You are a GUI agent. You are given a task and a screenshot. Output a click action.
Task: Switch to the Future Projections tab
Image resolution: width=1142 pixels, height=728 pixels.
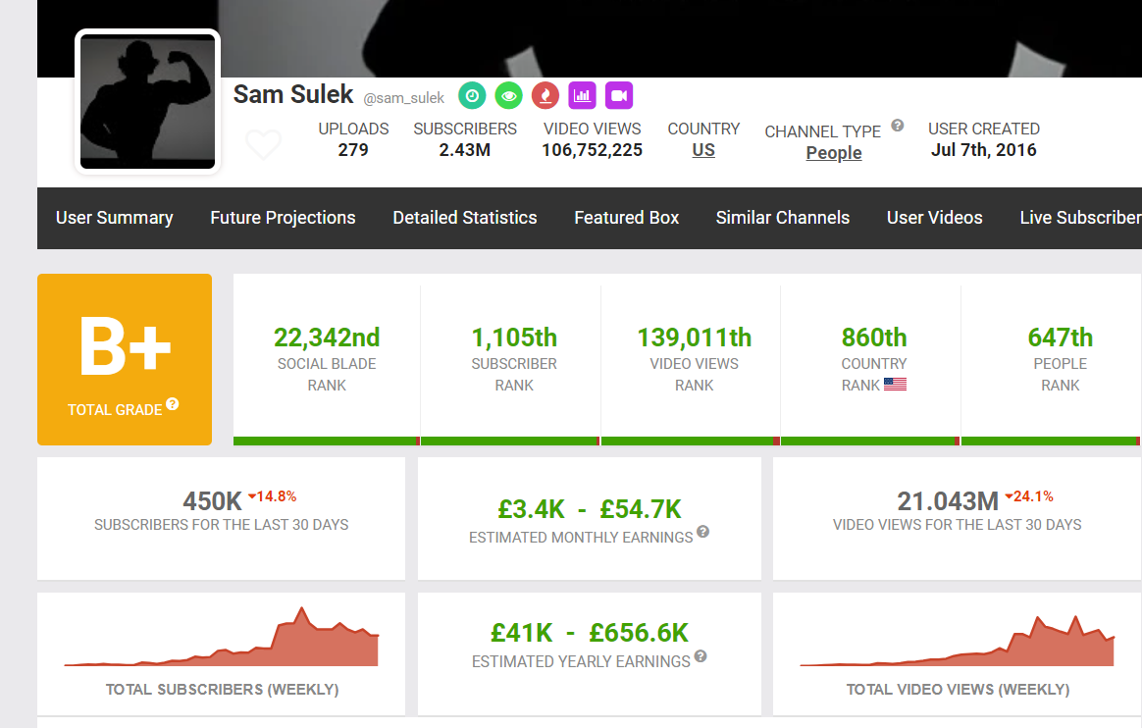point(283,218)
